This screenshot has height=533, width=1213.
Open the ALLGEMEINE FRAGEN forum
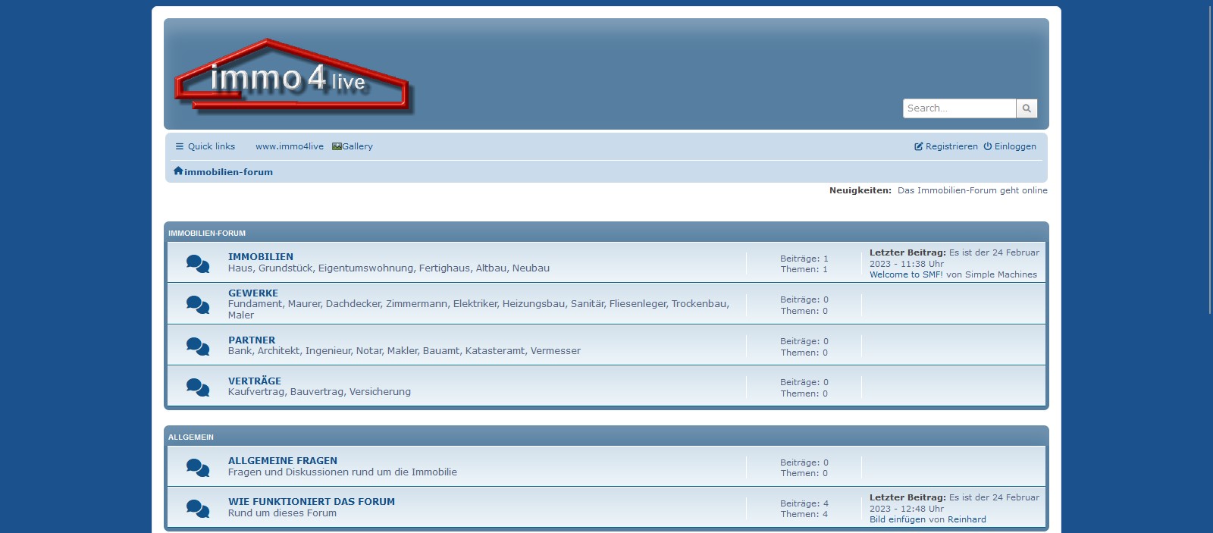283,461
